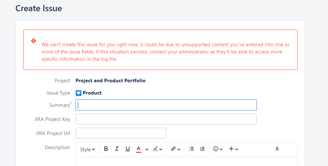Apply the red text color
The image size is (328, 166).
pyautogui.click(x=138, y=149)
